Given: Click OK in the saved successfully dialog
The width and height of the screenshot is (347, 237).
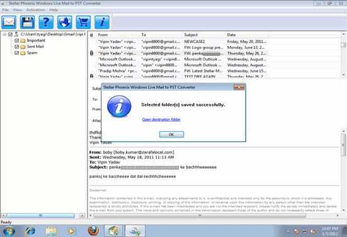Looking at the screenshot, I should (171, 134).
